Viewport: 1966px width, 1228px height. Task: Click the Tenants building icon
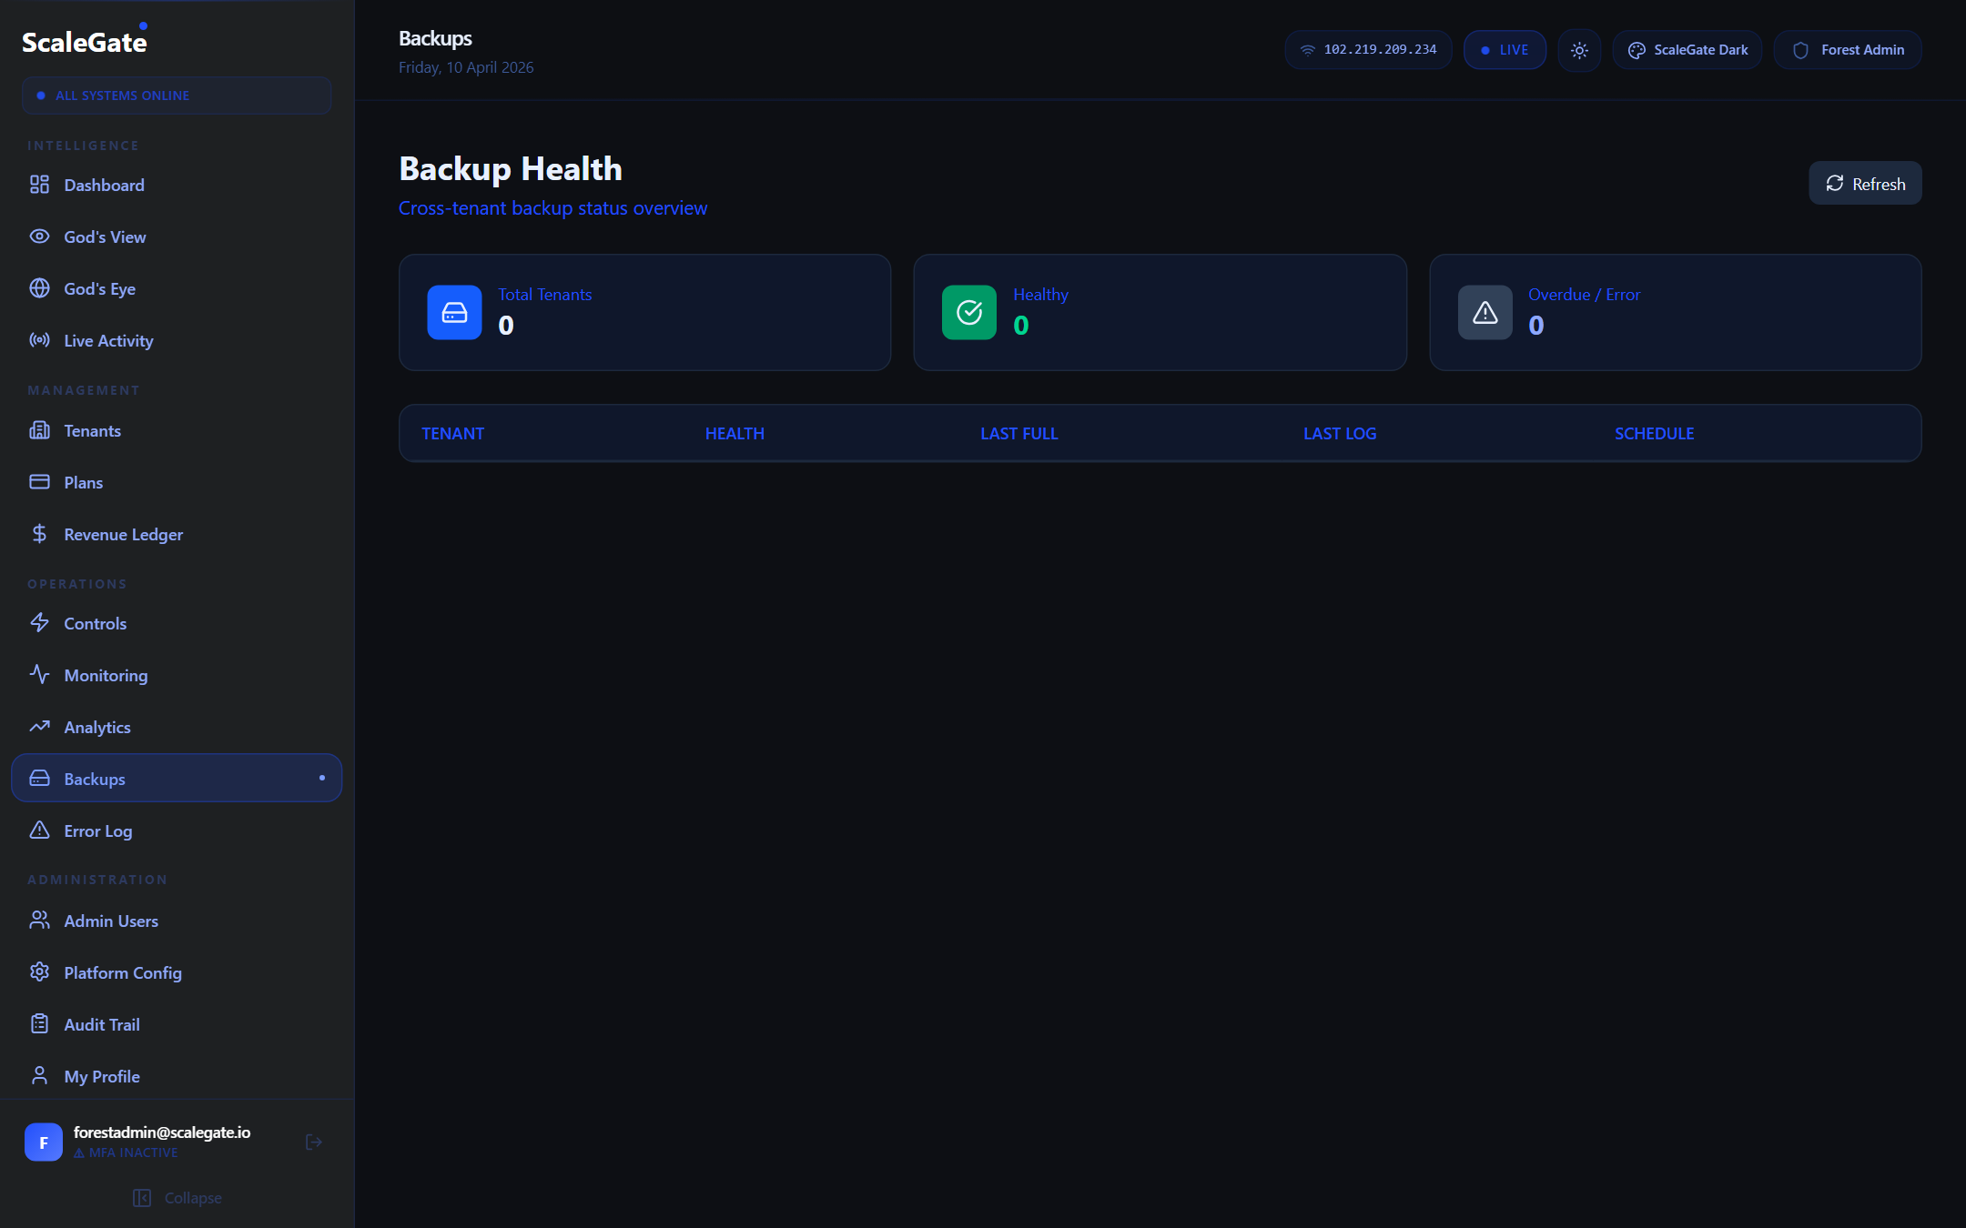click(40, 430)
